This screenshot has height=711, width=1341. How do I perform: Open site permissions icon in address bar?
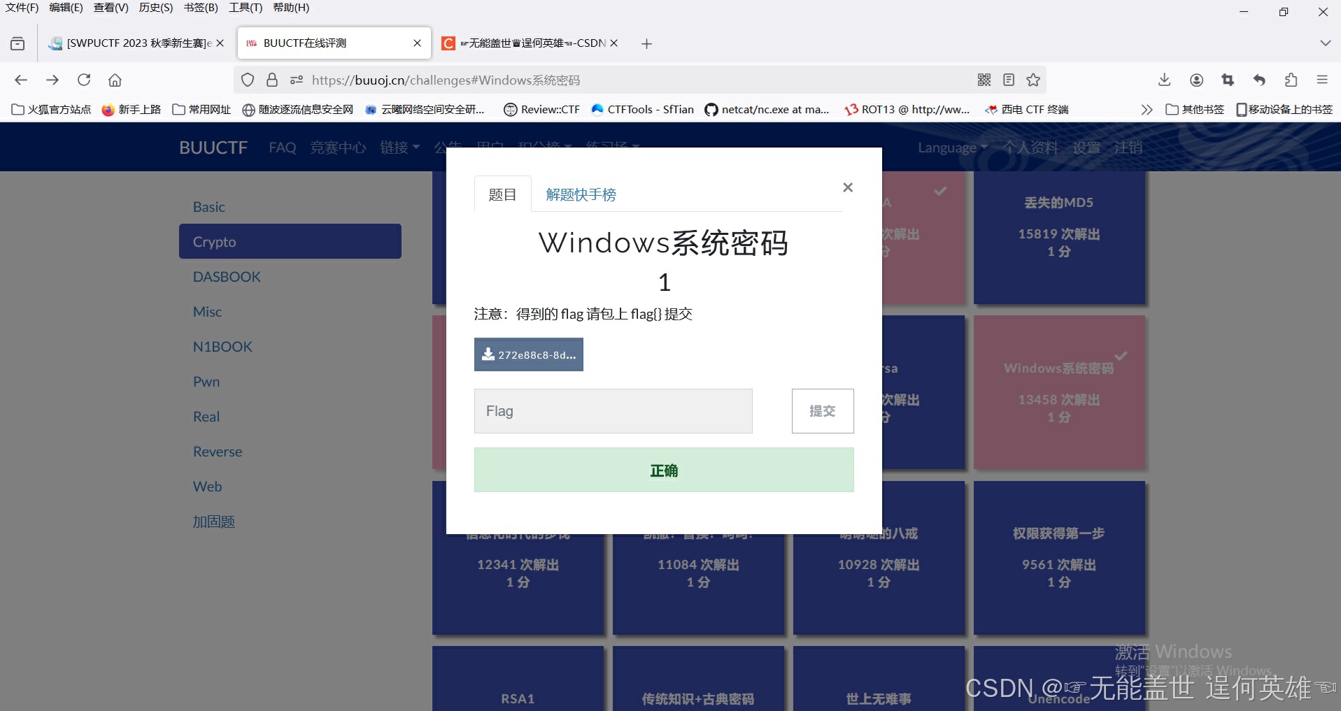pyautogui.click(x=297, y=80)
